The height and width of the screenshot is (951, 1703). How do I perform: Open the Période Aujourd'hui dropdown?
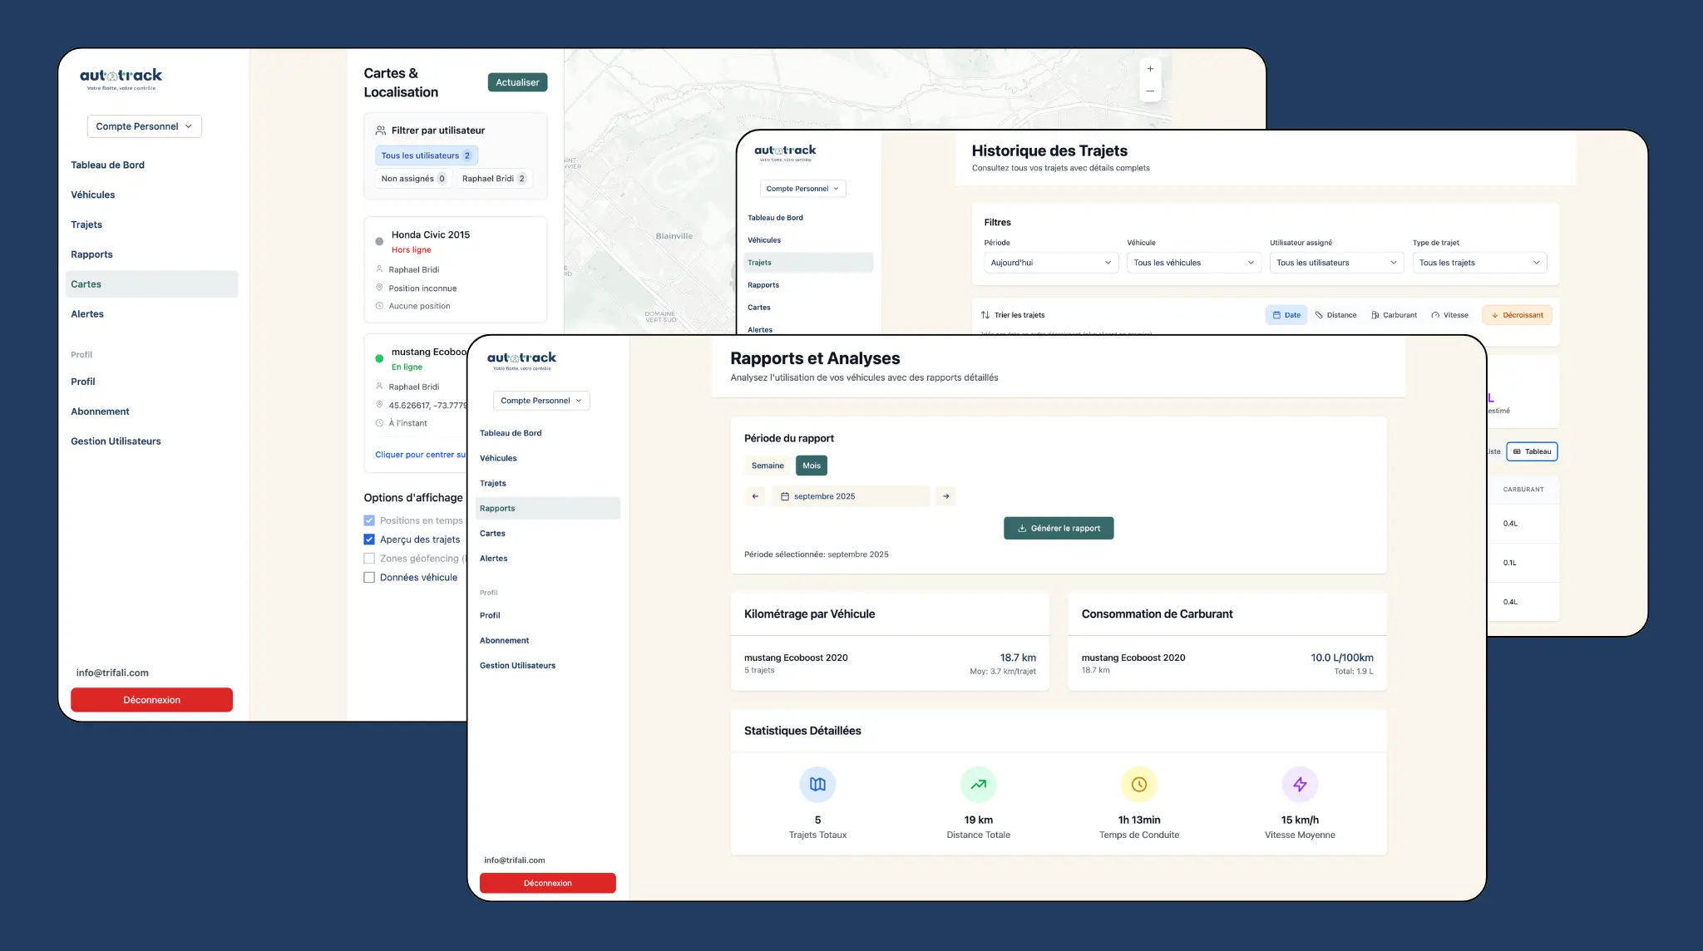tap(1051, 263)
